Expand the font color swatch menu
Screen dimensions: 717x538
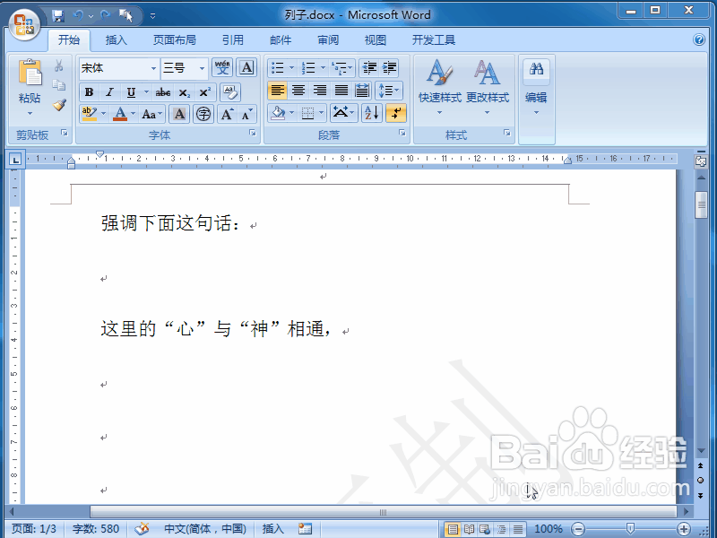pyautogui.click(x=131, y=114)
